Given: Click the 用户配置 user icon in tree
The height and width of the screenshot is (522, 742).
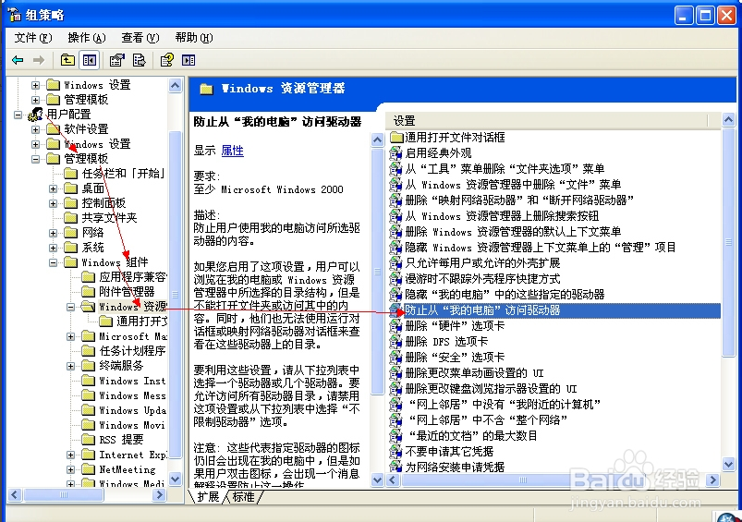Looking at the screenshot, I should tap(35, 114).
